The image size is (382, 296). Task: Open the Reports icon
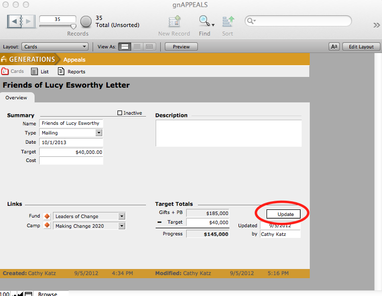point(62,72)
